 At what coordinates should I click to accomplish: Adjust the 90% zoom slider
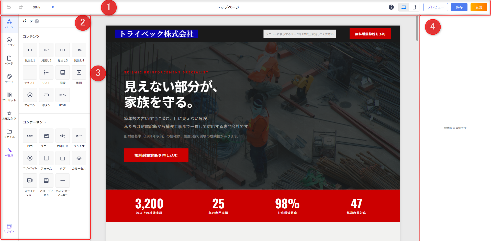point(53,7)
